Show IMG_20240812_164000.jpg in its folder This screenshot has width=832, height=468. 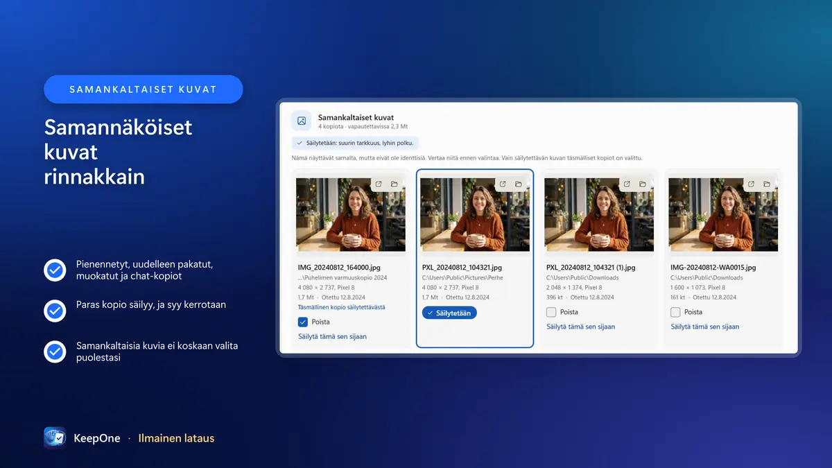(x=394, y=184)
